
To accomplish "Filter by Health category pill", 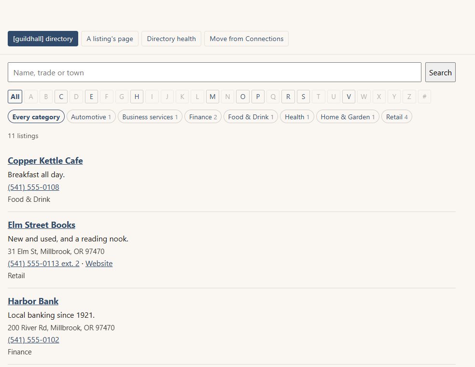I will click(x=297, y=117).
